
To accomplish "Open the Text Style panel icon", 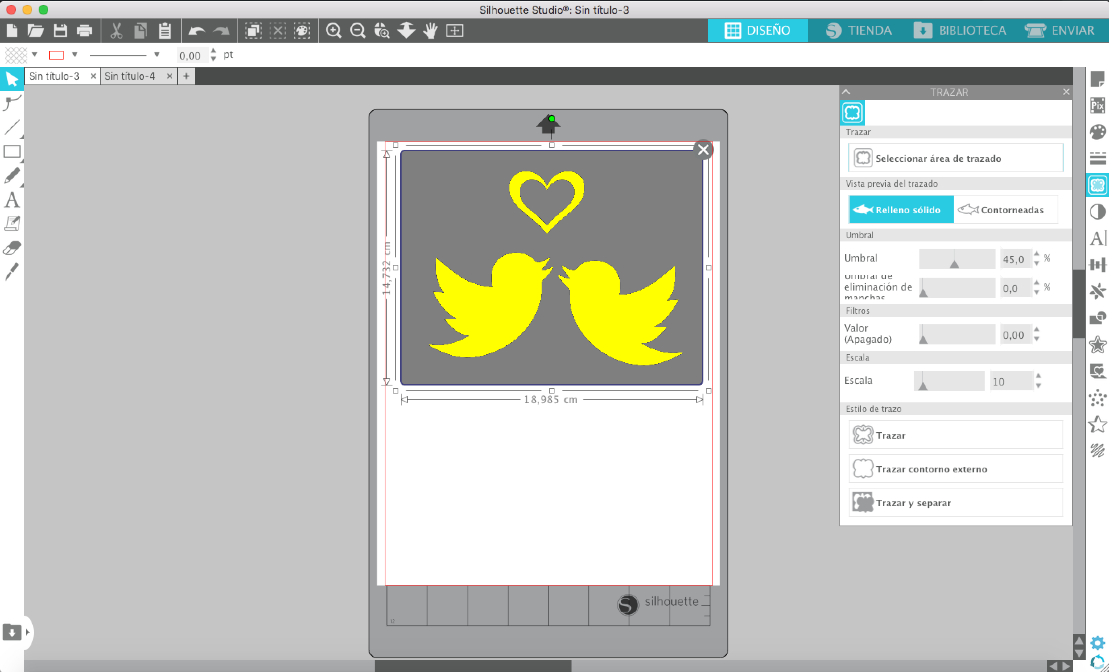I will (x=1097, y=238).
